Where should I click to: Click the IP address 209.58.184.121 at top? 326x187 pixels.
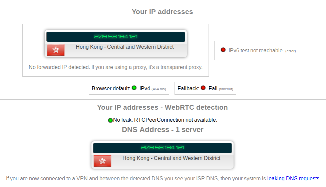click(x=116, y=37)
